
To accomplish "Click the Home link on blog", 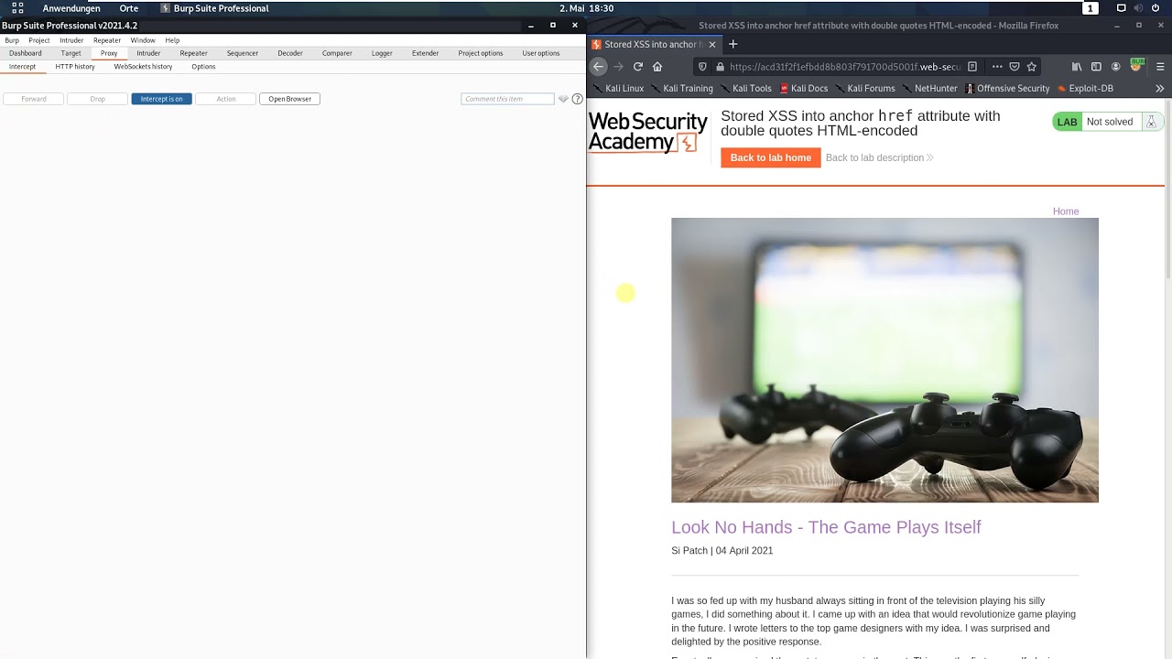I will pos(1066,211).
